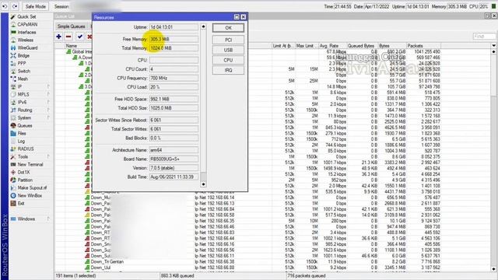Click Resources dialog scroll down arrow

[203, 184]
